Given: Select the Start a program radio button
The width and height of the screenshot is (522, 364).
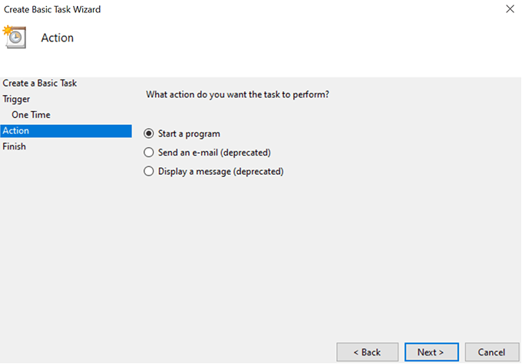Looking at the screenshot, I should [x=149, y=134].
